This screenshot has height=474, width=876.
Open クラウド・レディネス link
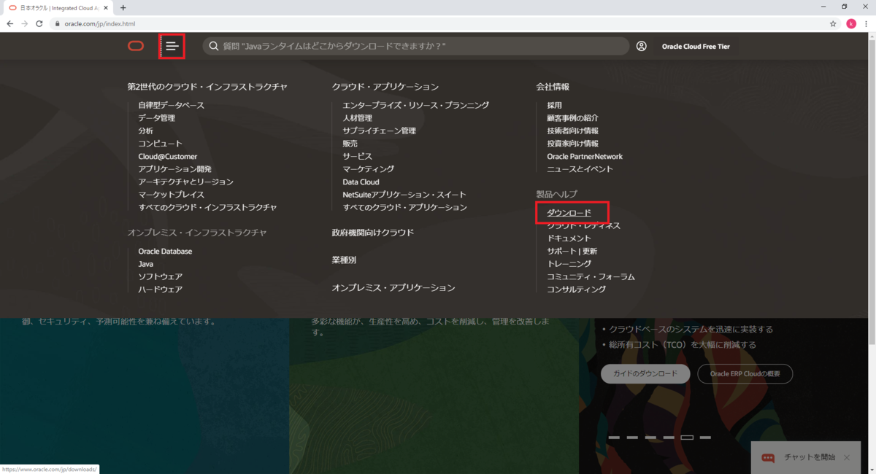click(x=584, y=225)
